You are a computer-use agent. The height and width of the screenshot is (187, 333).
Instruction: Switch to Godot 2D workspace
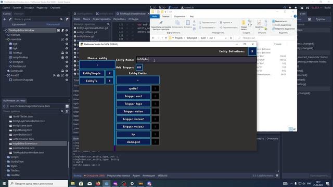point(153,7)
